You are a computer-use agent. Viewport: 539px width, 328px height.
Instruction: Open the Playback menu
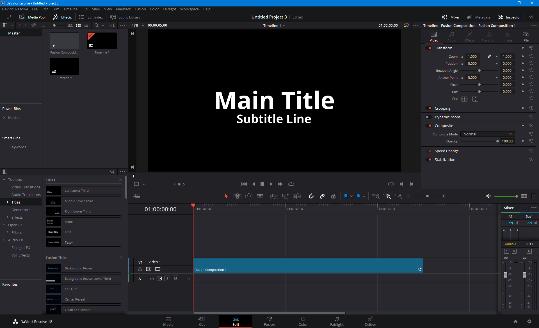[x=123, y=9]
